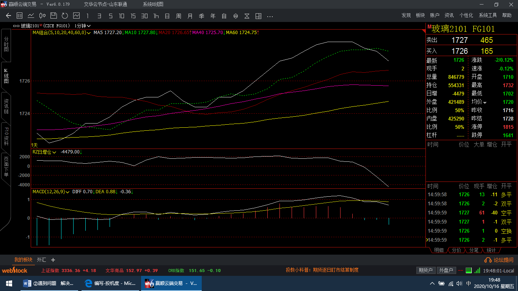Open the multi-pane layout icon

pos(258,16)
